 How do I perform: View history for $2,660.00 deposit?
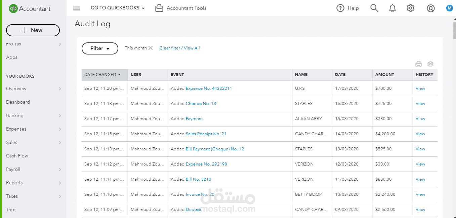coord(420,210)
